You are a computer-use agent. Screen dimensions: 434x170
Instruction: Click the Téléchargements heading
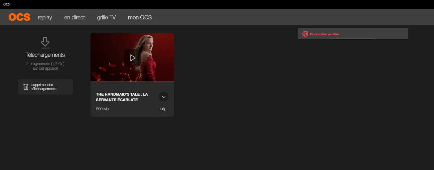(45, 55)
